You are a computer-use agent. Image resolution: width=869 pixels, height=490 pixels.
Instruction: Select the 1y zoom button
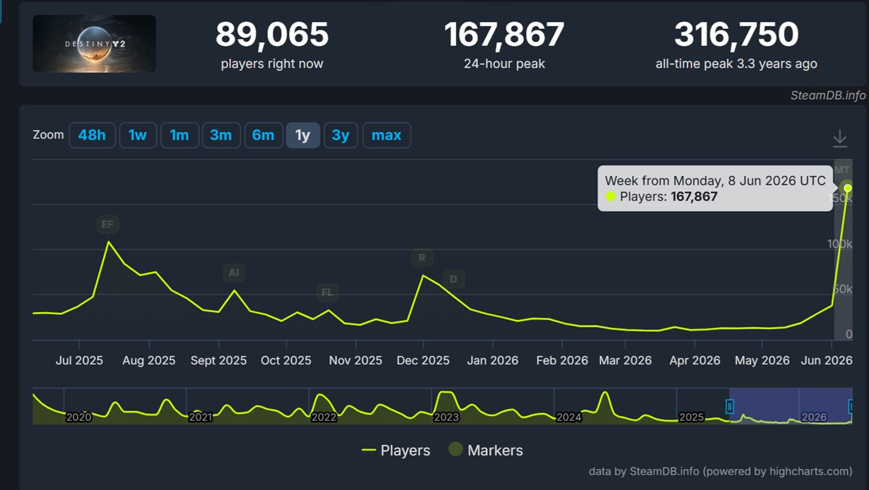303,135
